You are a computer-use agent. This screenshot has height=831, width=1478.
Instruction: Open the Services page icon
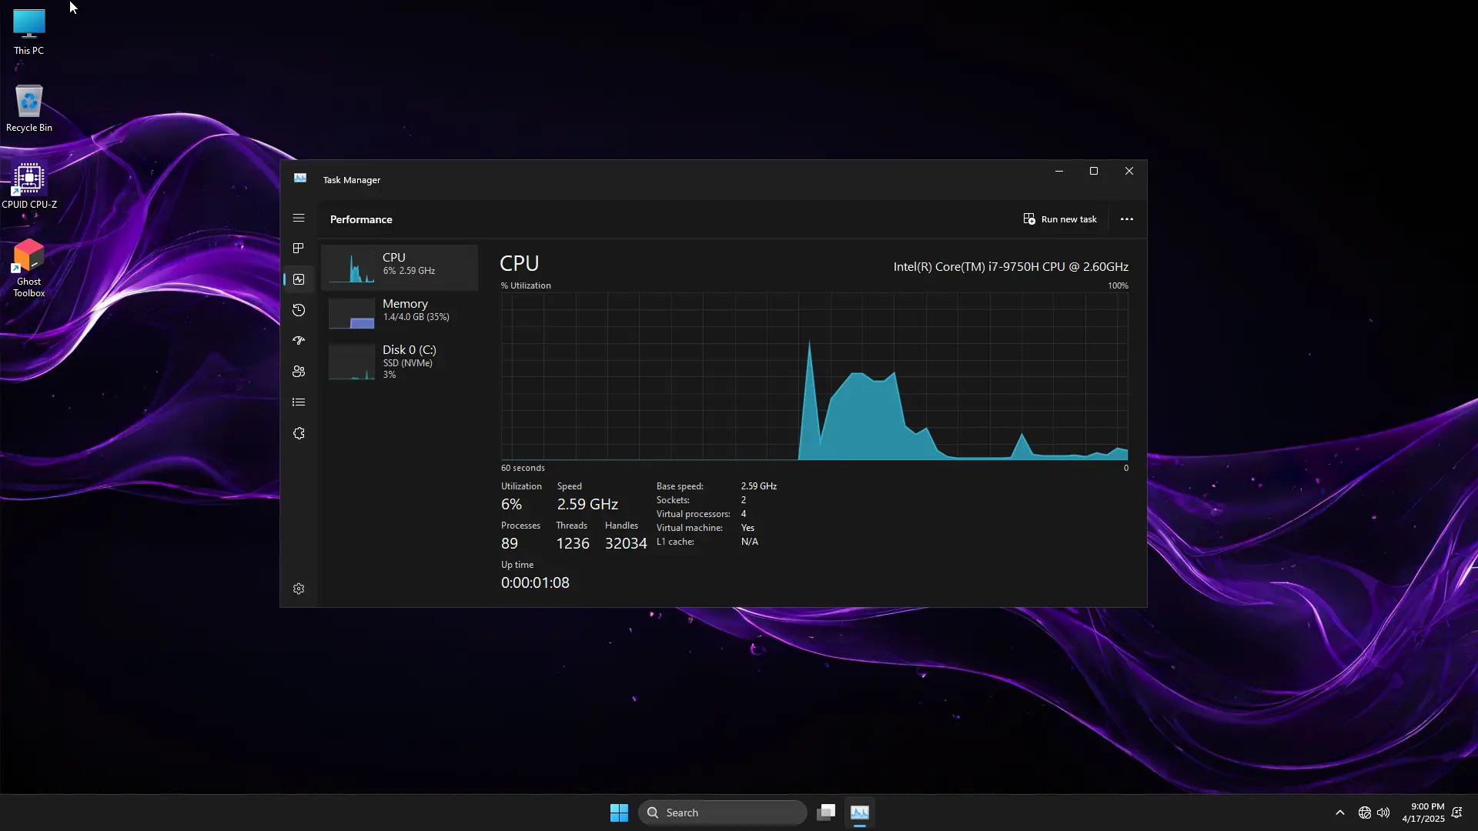[299, 433]
